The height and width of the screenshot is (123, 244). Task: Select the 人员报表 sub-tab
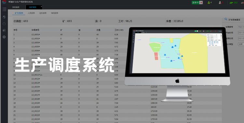pos(31,13)
